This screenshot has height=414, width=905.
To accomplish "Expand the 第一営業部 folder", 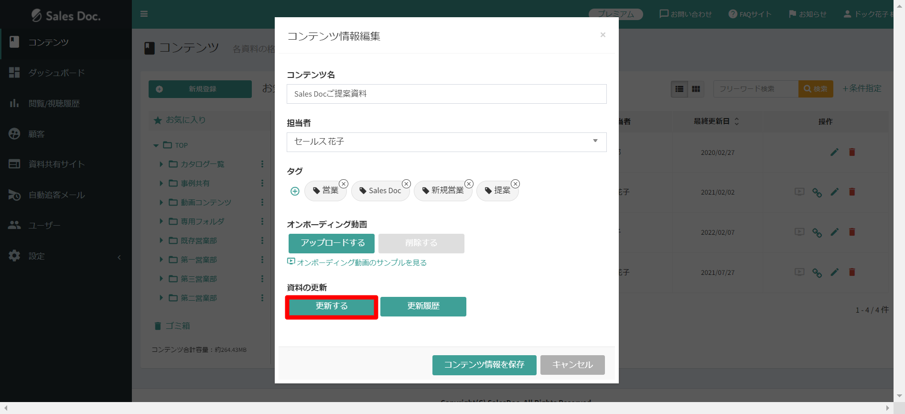I will click(x=161, y=260).
